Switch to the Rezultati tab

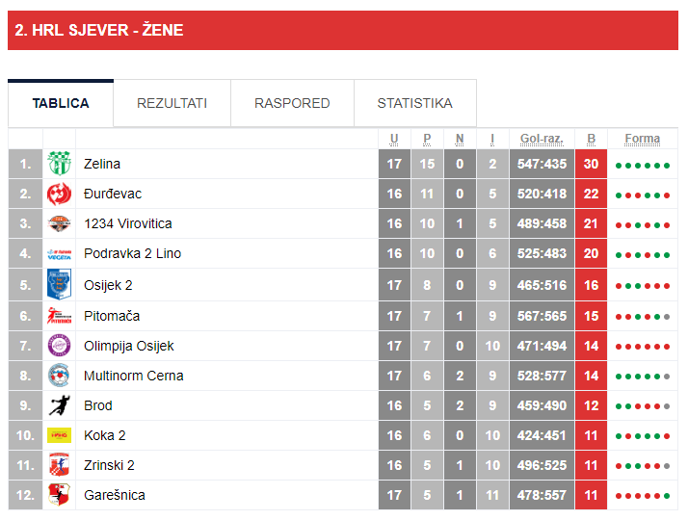coord(172,103)
